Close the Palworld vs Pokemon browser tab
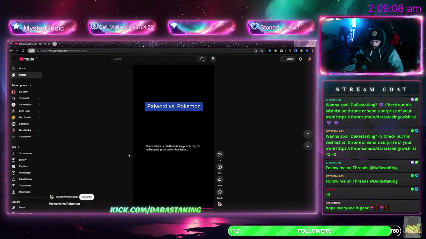This screenshot has width=426, height=239. coord(49,44)
